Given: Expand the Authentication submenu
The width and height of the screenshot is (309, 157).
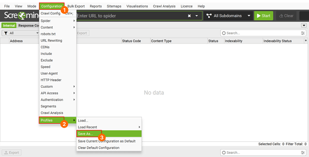Looking at the screenshot, I should (x=58, y=100).
